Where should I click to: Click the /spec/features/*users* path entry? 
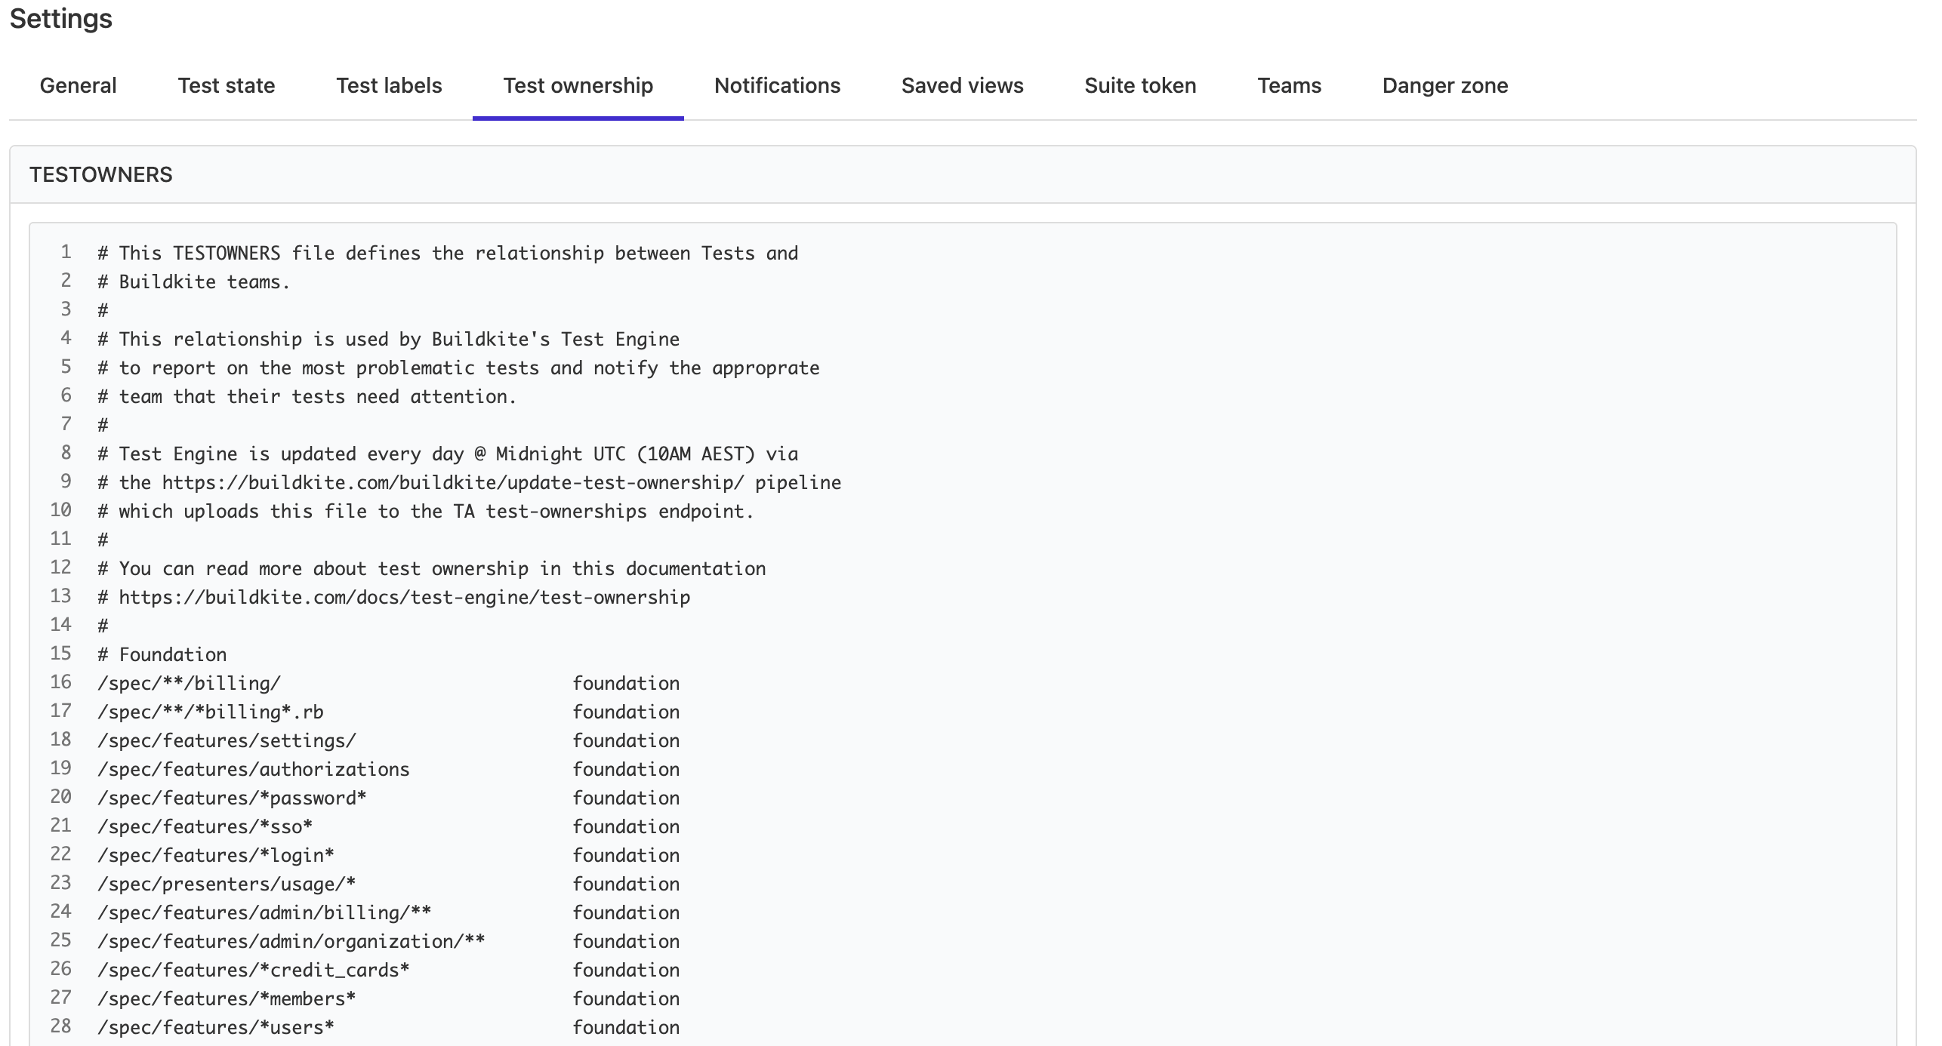[x=215, y=1026]
